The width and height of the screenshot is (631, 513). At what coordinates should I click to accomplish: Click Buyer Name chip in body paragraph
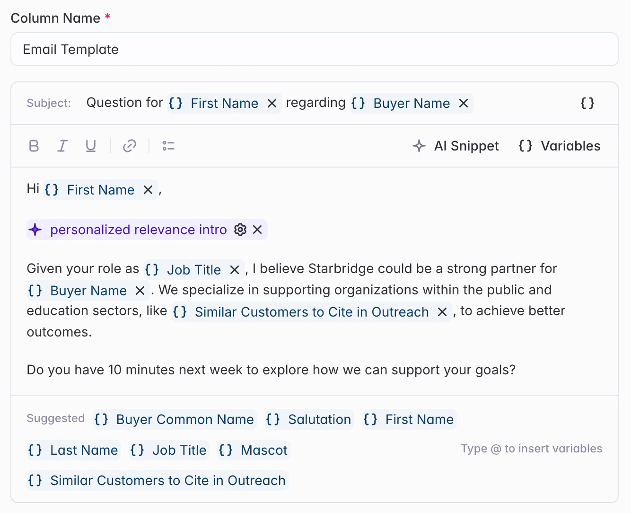[88, 291]
